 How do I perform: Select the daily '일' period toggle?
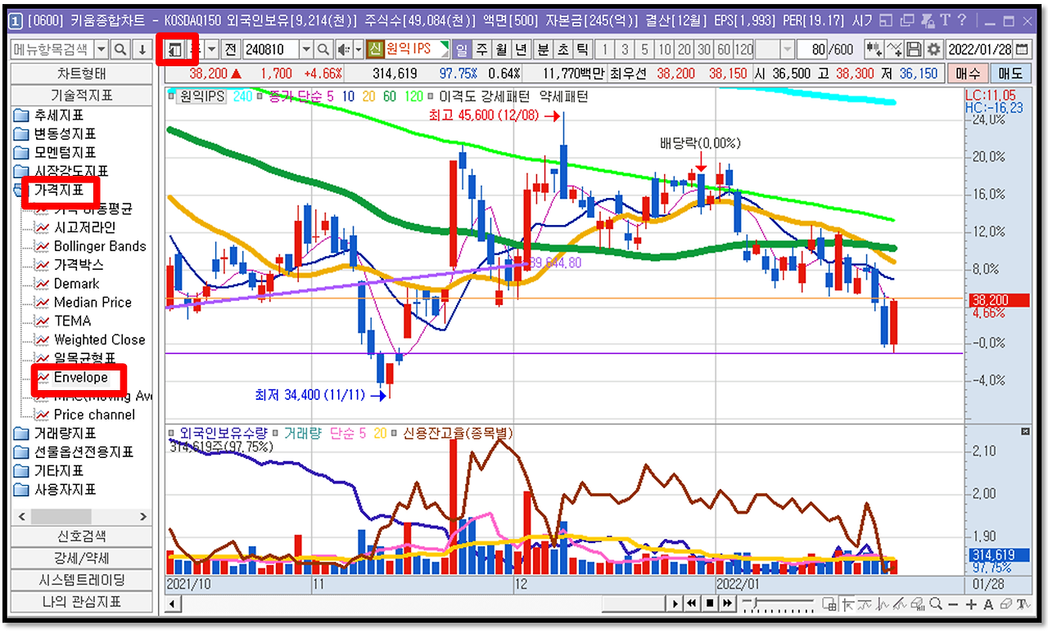tap(462, 50)
